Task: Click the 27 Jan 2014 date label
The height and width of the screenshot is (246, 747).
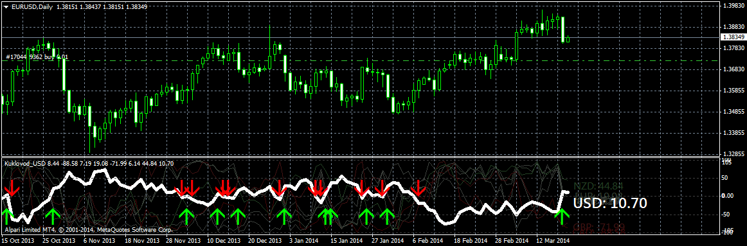Action: tap(387, 241)
